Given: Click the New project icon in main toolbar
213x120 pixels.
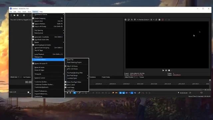Looking at the screenshot, I should point(11,15).
